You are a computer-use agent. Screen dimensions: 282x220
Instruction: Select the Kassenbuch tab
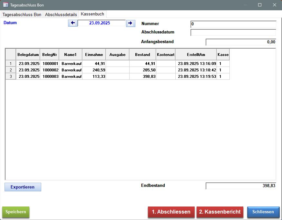[92, 14]
